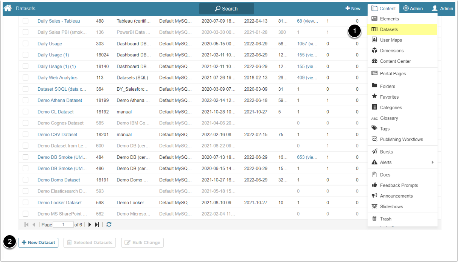This screenshot has height=262, width=458.
Task: Click the refresh icon in pagination bar
Action: [109, 225]
